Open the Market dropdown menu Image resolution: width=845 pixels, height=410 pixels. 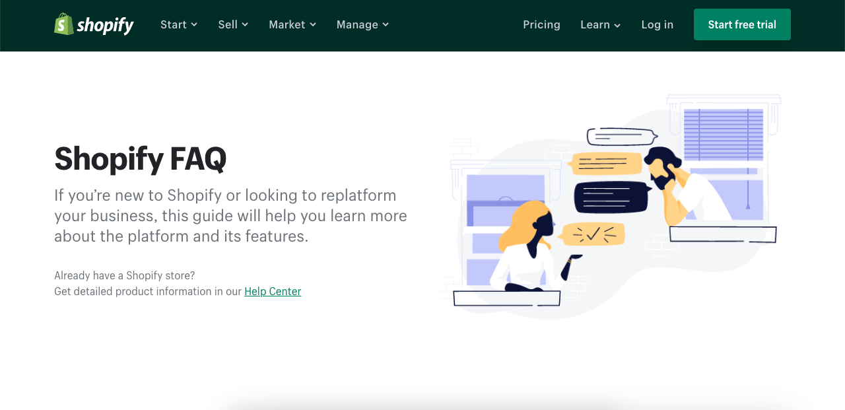pyautogui.click(x=292, y=24)
